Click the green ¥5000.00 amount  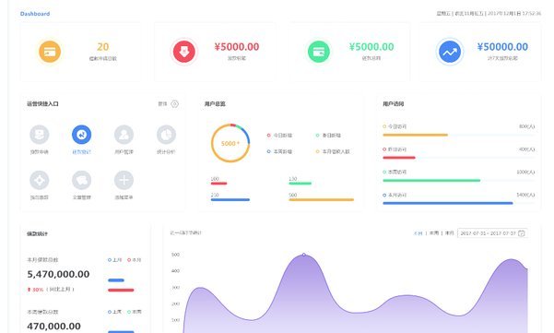[371, 47]
